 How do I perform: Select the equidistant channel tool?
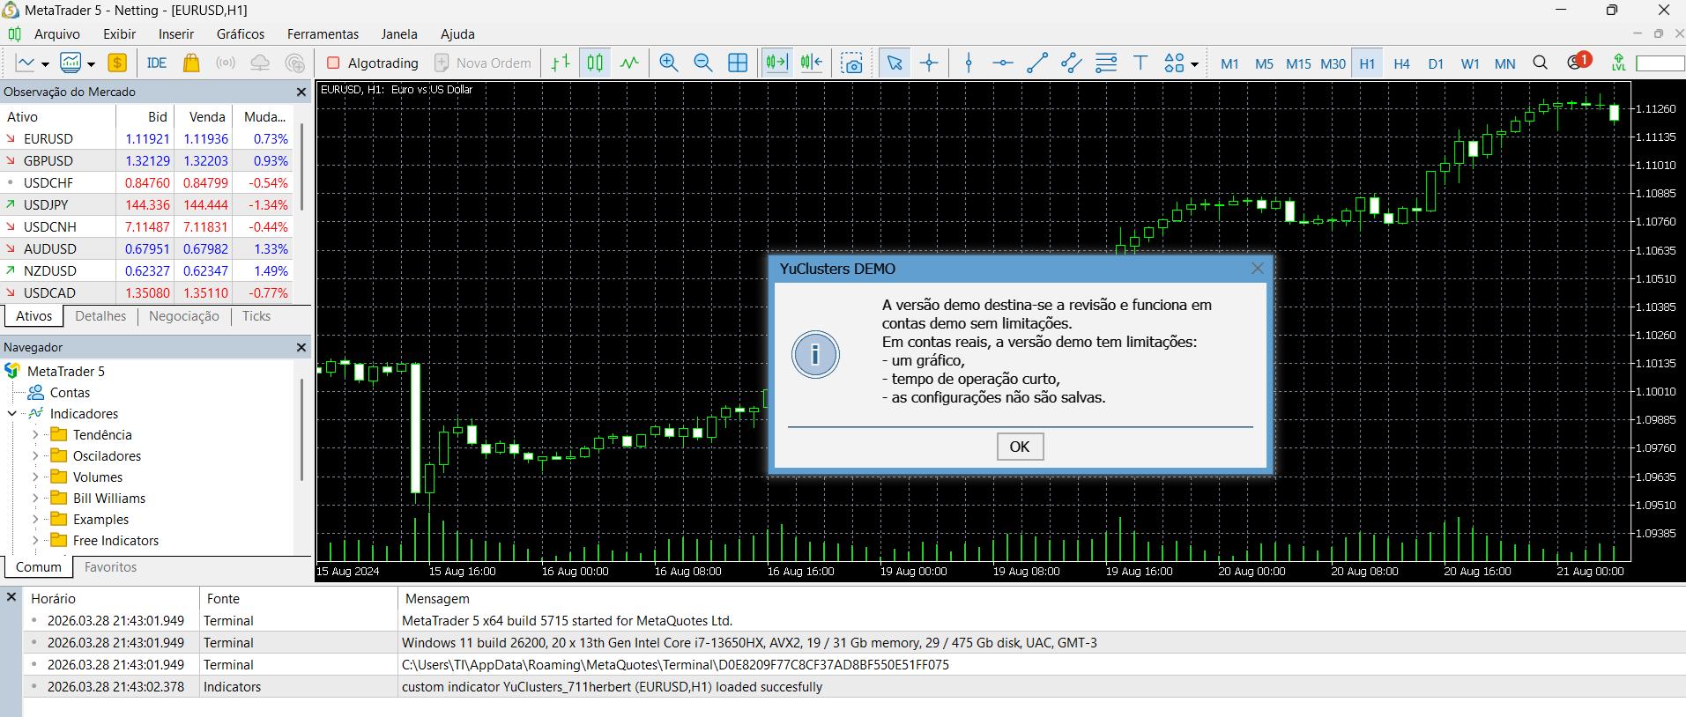point(1072,63)
